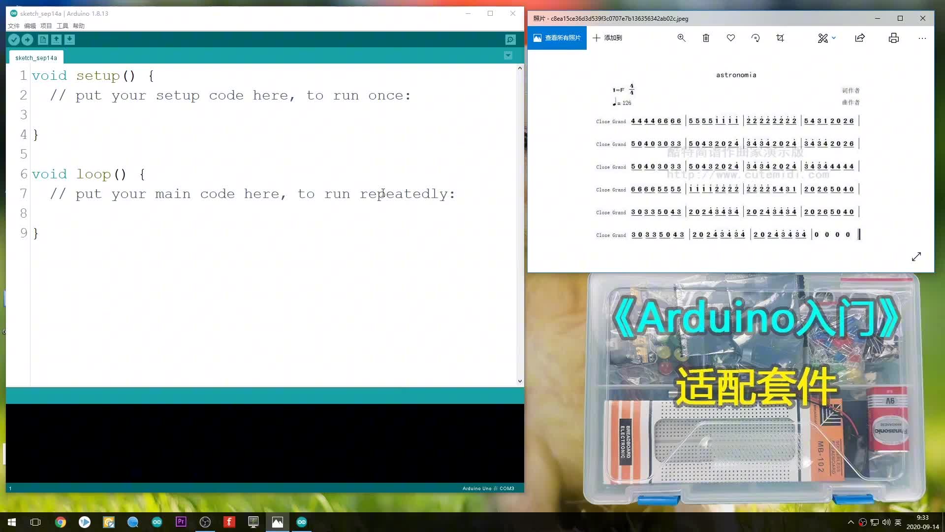Open See more ellipsis menu in Photos
Image resolution: width=945 pixels, height=532 pixels.
pyautogui.click(x=922, y=38)
